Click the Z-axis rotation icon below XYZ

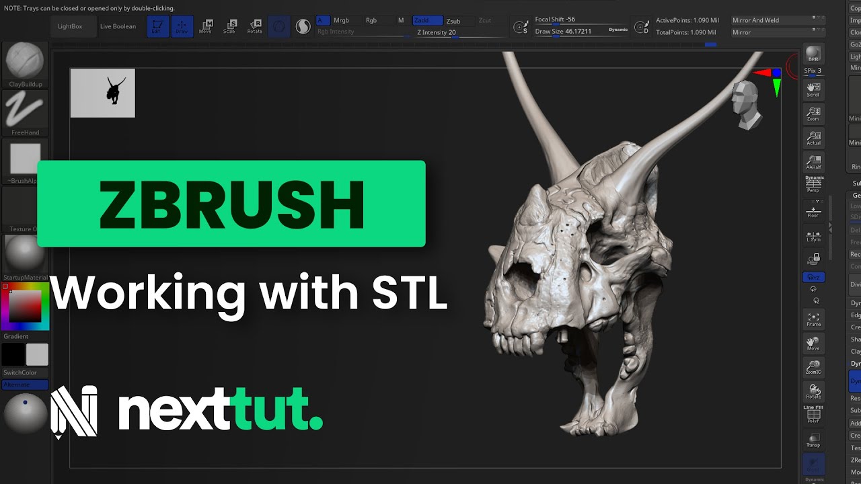[x=816, y=300]
